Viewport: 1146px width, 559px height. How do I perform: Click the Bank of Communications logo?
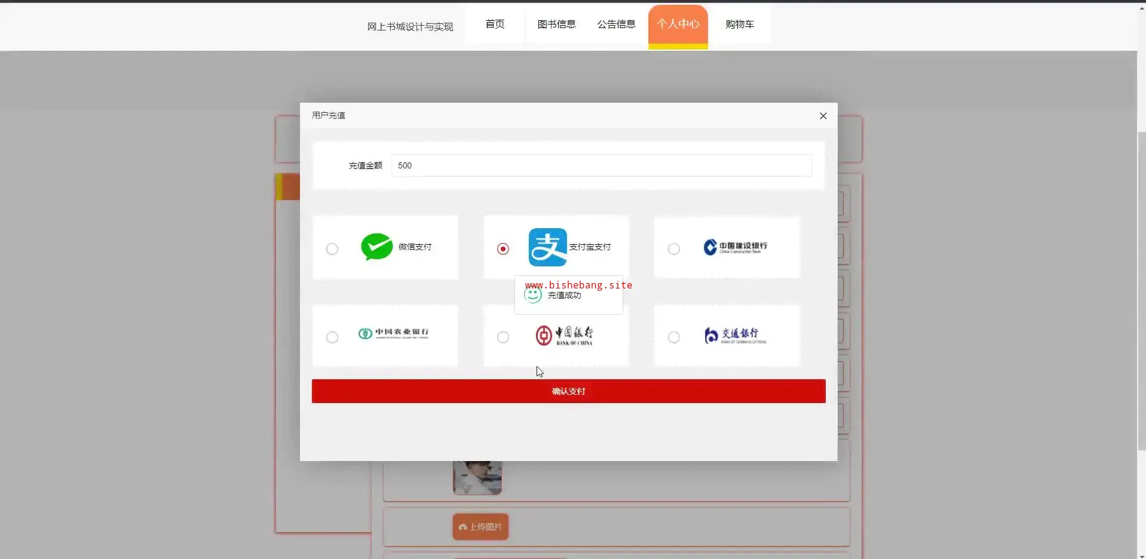tap(734, 336)
